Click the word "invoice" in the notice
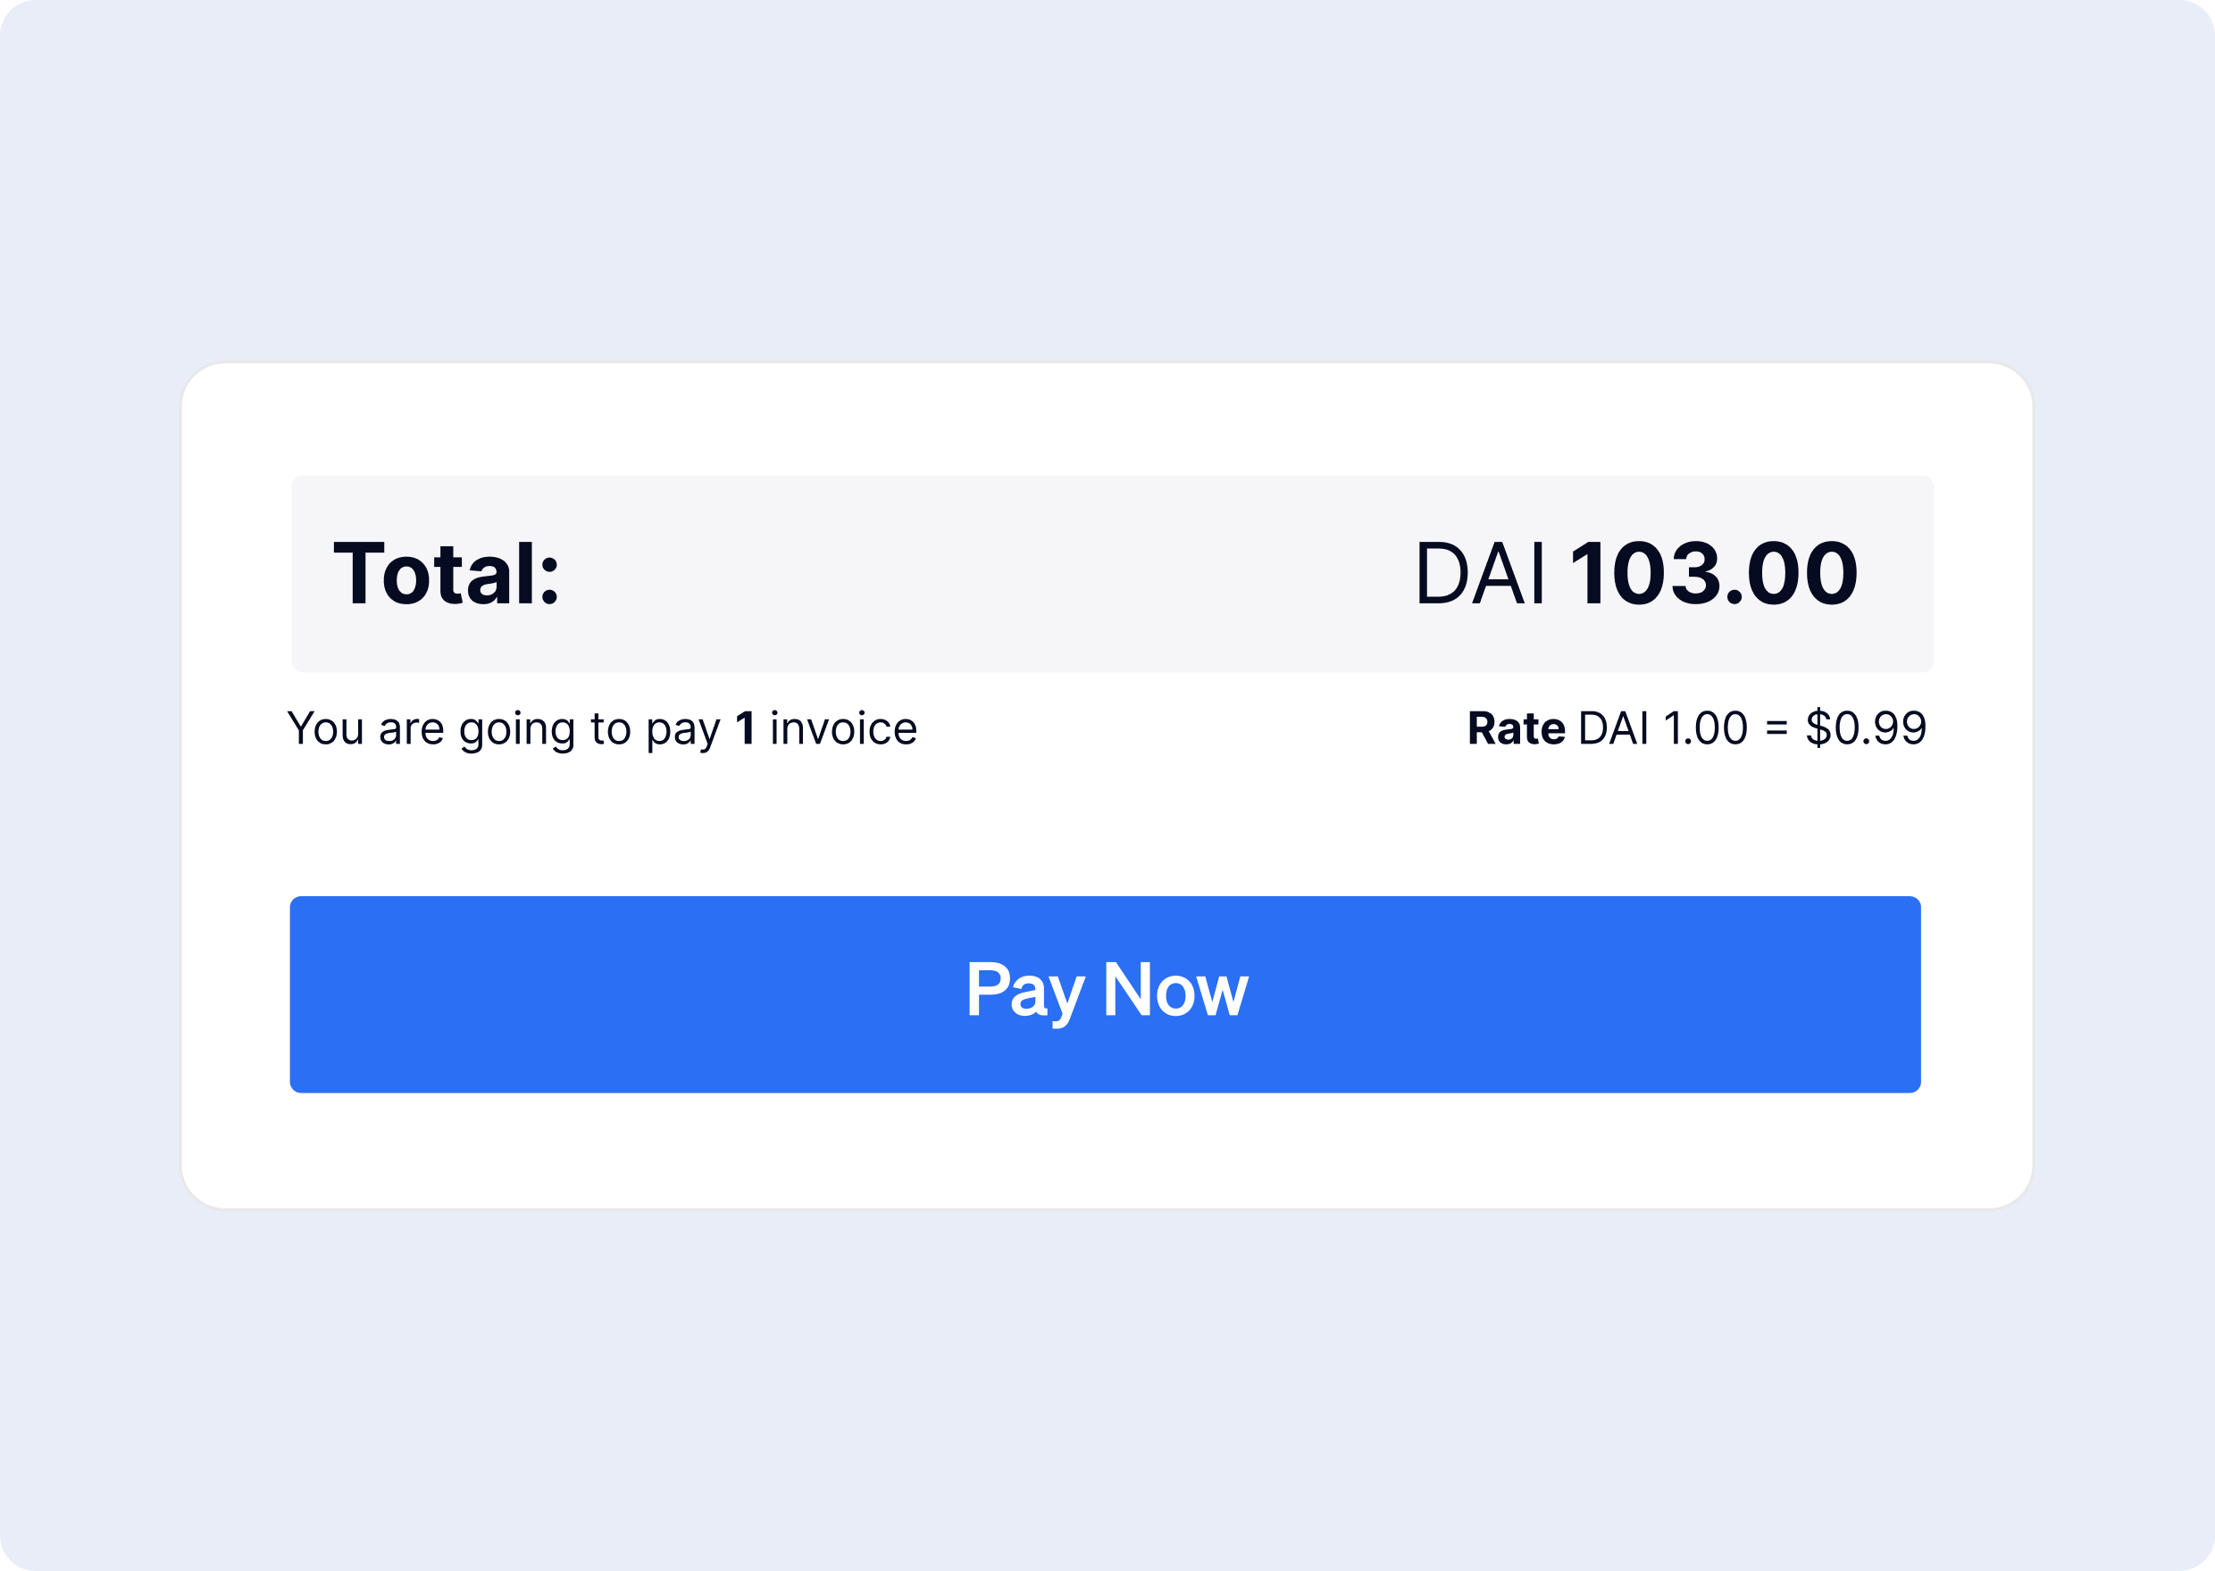Screen dimensions: 2215x1571 [843, 728]
